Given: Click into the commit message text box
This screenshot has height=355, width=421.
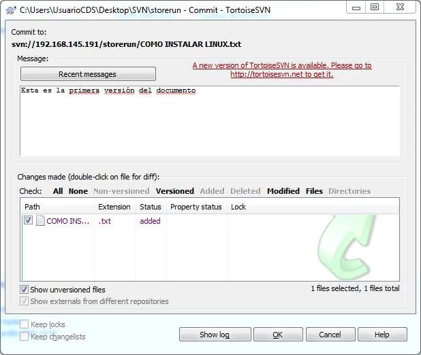Looking at the screenshot, I should click(210, 121).
